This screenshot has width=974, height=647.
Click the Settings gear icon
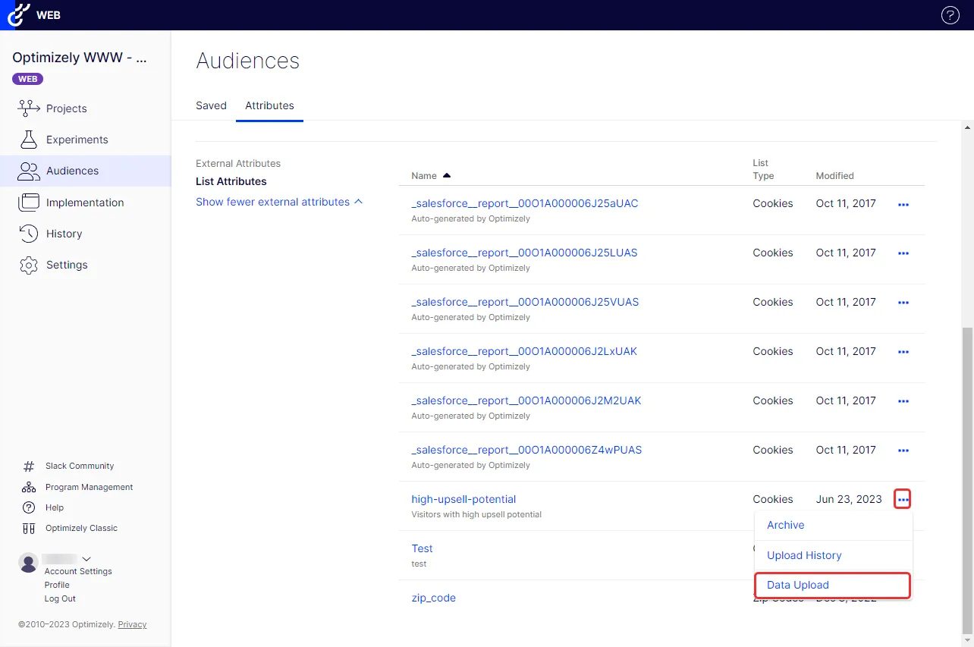pos(29,265)
